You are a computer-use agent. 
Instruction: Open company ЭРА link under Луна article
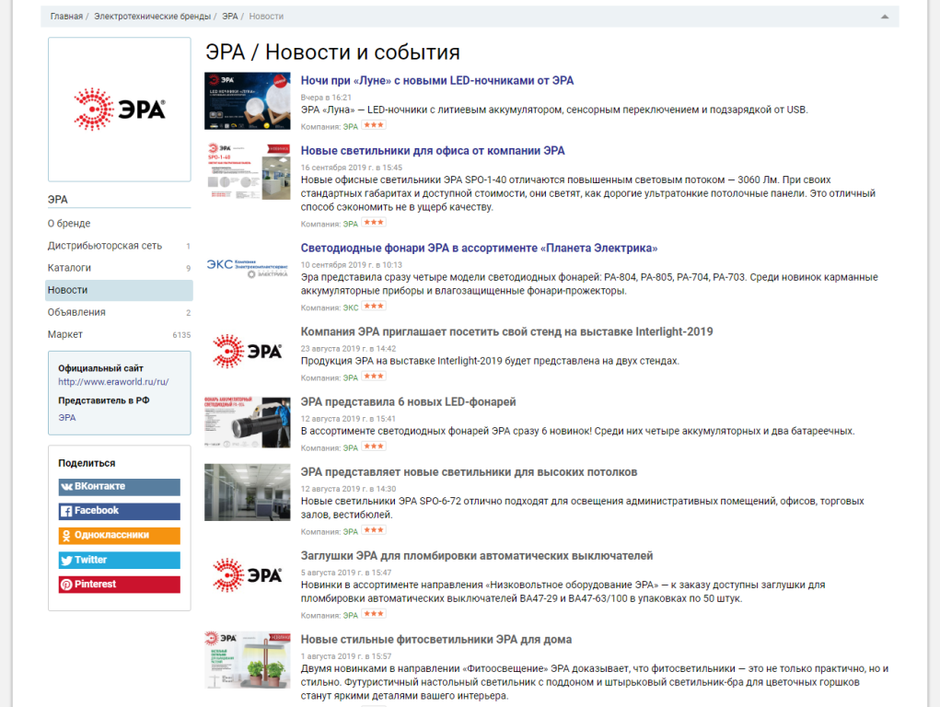350,127
